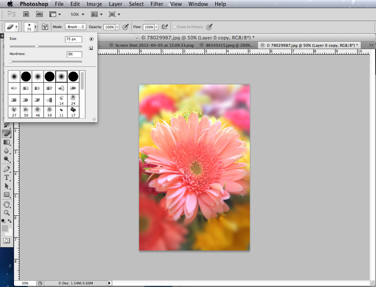
Task: Toggle the brush panel icon in options bar
Action: point(45,27)
